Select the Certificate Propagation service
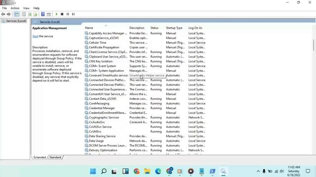 coord(145,47)
